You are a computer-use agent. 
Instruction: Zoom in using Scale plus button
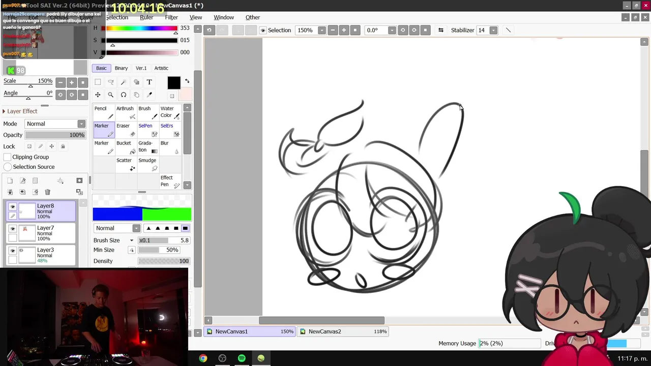72,82
